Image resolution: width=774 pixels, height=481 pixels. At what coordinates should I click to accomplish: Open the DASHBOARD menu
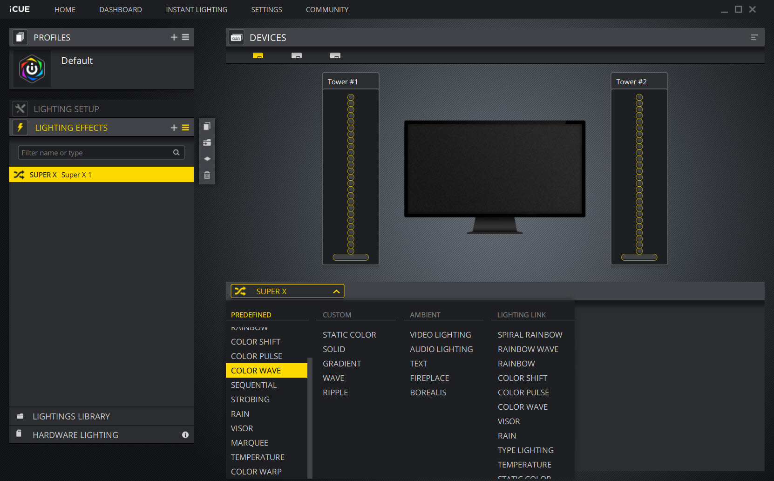click(x=121, y=9)
